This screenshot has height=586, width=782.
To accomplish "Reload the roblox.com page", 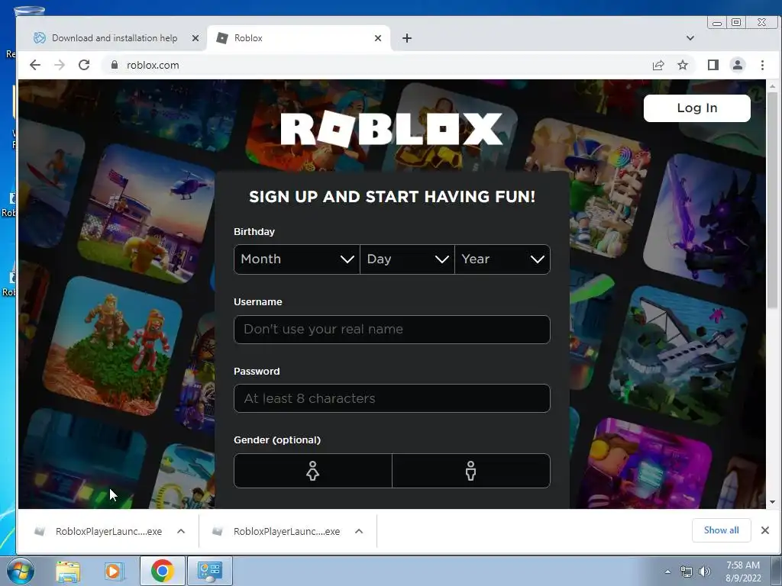I will click(x=84, y=66).
